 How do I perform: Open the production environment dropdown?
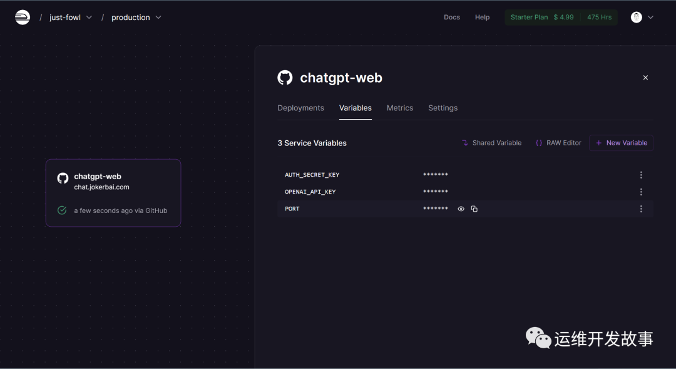tap(136, 18)
